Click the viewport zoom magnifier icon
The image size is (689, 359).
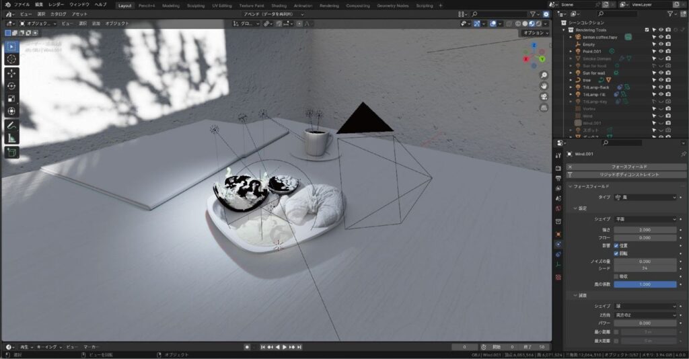pyautogui.click(x=544, y=75)
